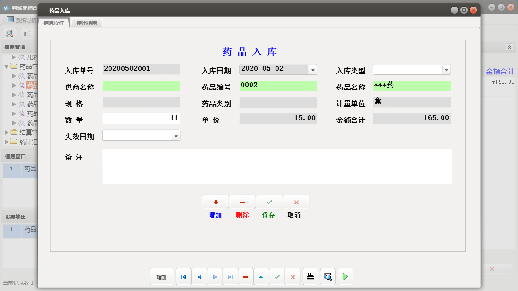Click the 保存 button to save
518x291 pixels.
tap(269, 202)
